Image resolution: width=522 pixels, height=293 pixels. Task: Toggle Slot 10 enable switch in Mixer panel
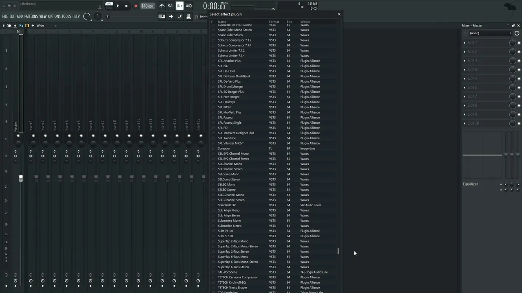tap(519, 123)
